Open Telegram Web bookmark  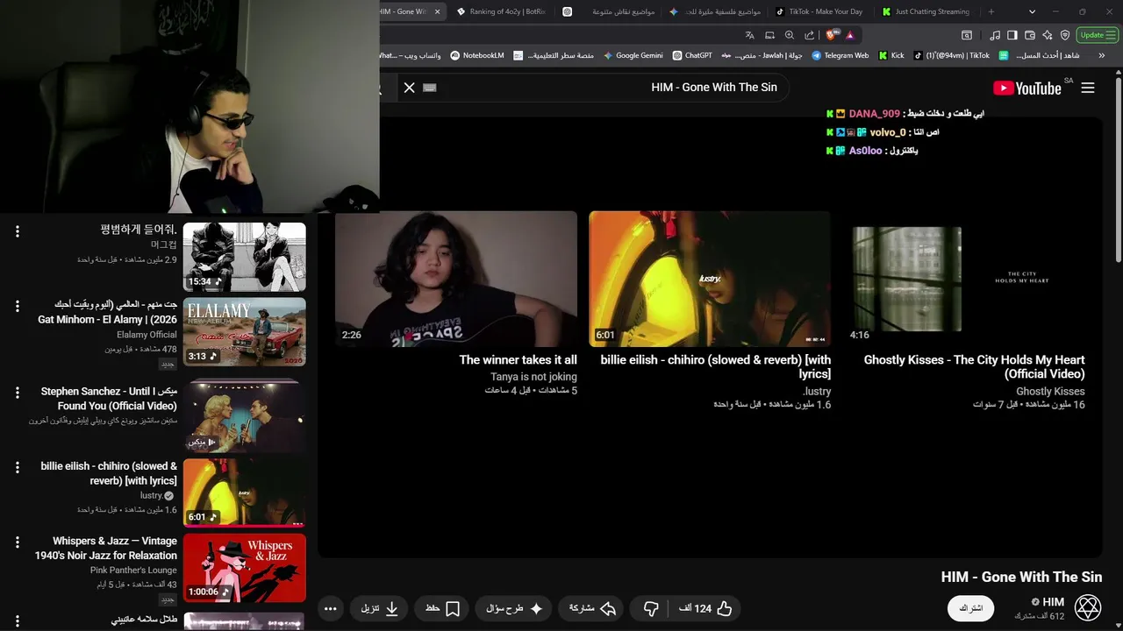tap(840, 55)
